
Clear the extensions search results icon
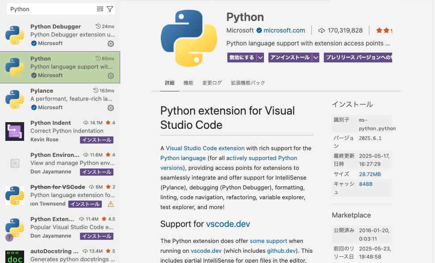pyautogui.click(x=100, y=9)
